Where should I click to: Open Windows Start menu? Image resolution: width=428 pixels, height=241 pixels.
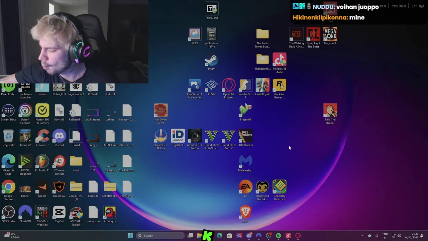(130, 236)
